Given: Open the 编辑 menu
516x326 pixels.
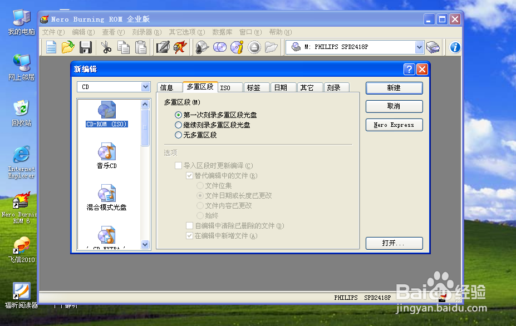Looking at the screenshot, I should pos(83,32).
